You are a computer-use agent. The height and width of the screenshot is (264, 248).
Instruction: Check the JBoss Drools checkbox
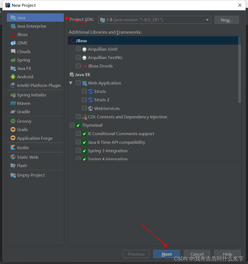pos(78,66)
